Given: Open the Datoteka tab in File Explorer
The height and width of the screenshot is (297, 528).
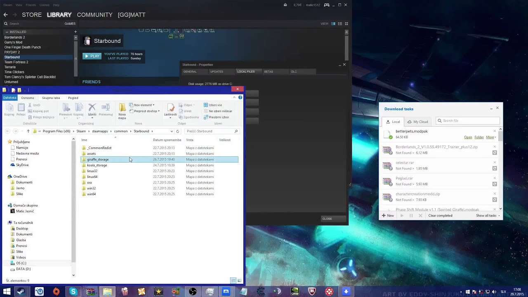Looking at the screenshot, I should (x=9, y=98).
